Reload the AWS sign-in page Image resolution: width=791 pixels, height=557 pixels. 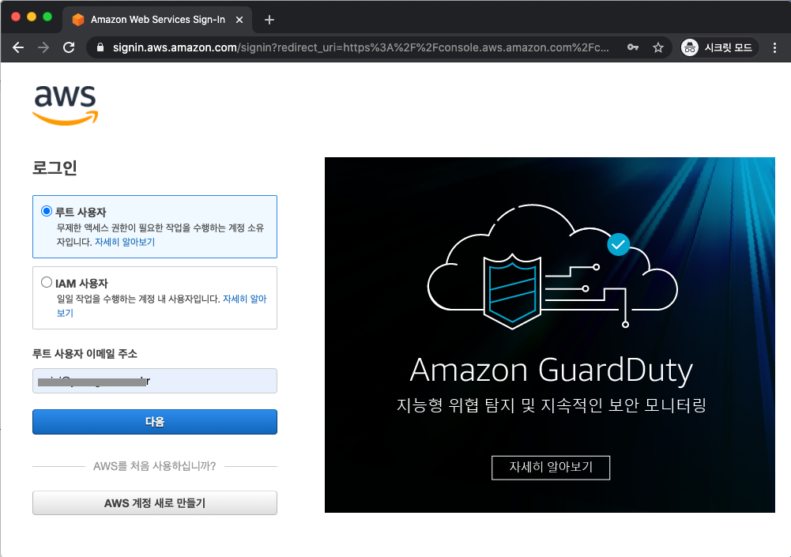point(69,47)
